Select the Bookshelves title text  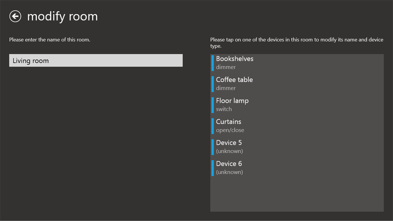[x=235, y=58]
